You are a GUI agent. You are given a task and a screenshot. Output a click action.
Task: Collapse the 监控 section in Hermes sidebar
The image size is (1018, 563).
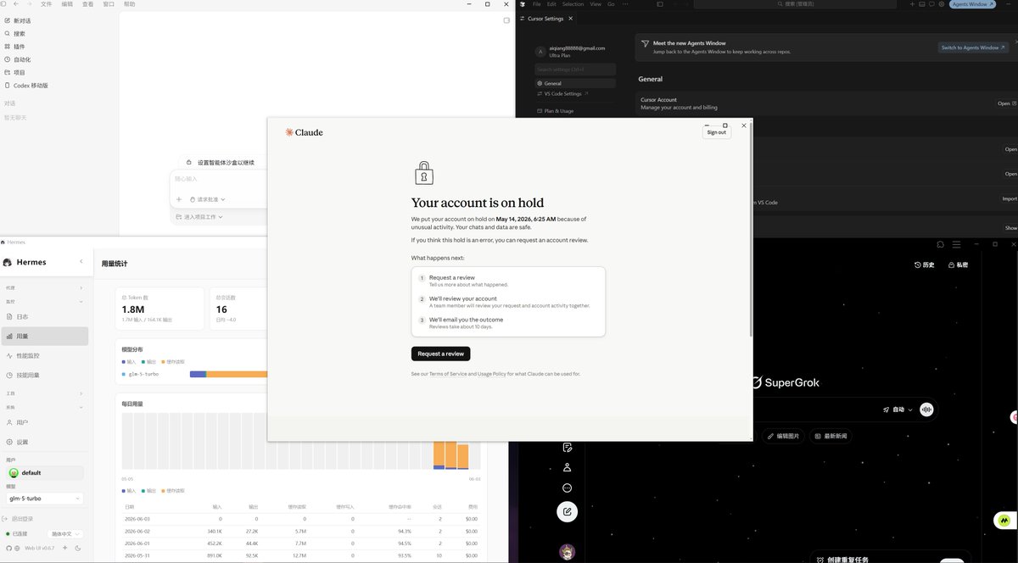44,301
